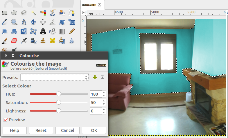Toggle the Preview checkbox
Viewport: 228px width, 138px height.
[6, 120]
